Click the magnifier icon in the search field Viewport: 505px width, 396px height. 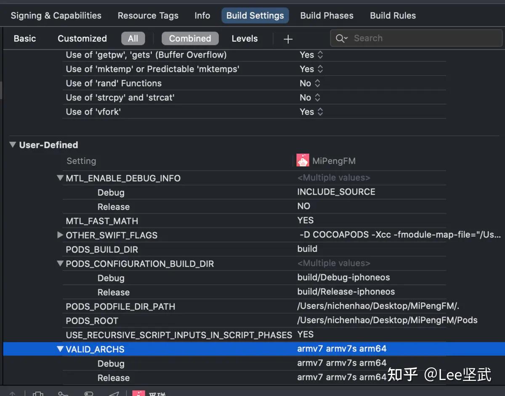tap(341, 38)
